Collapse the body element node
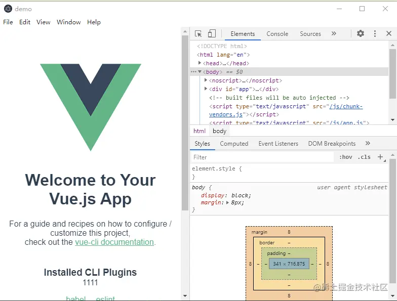Screen dimensions: 397x301 point(200,72)
